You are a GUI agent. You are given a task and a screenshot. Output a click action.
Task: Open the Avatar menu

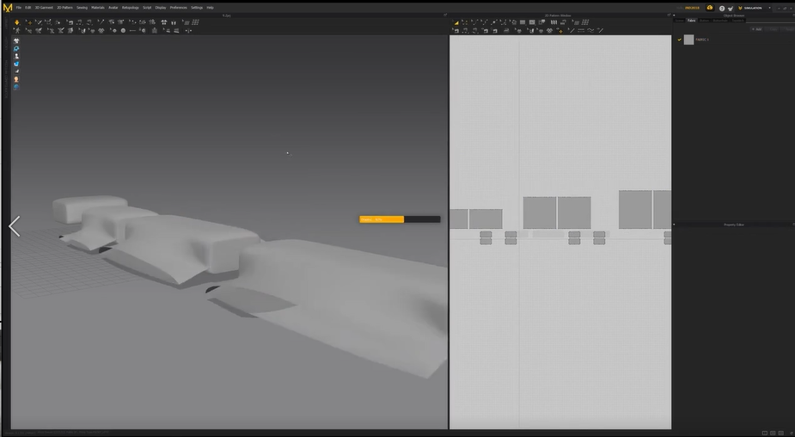(x=113, y=8)
